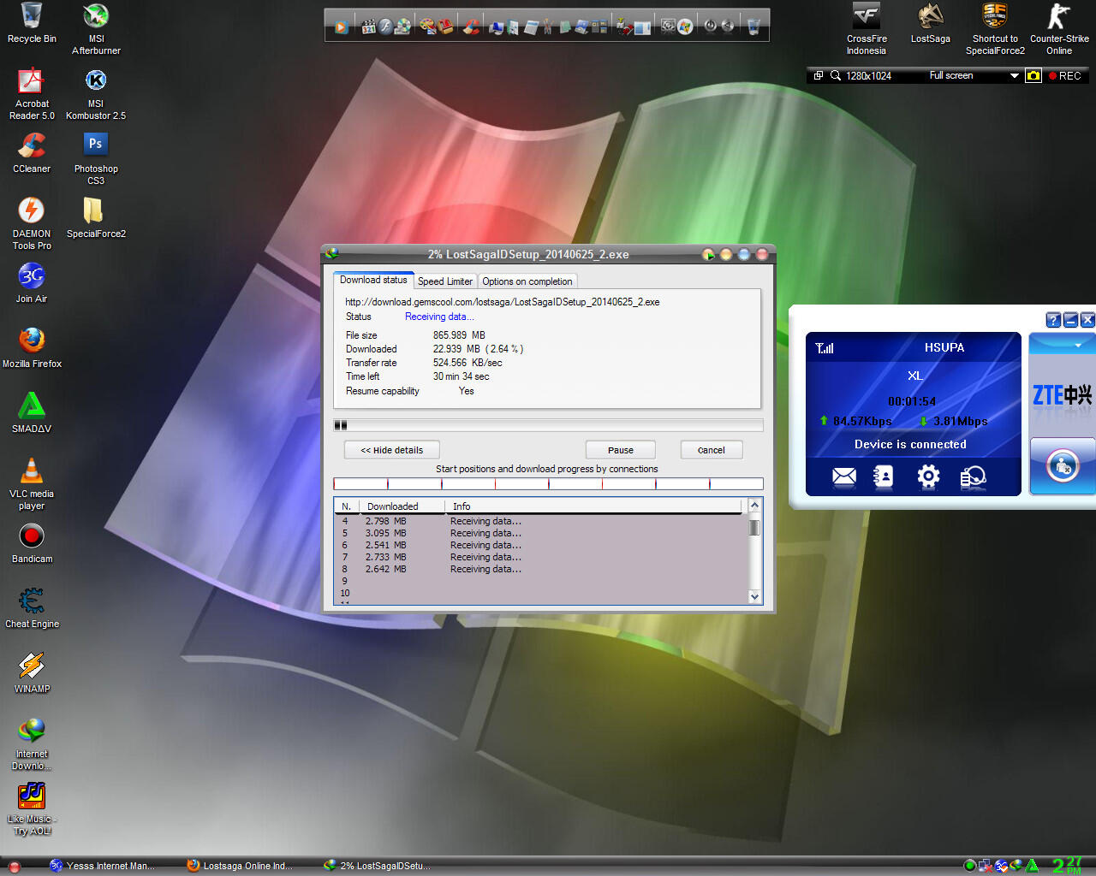Switch to the Speed Limiter tab
The height and width of the screenshot is (876, 1096).
tap(444, 281)
